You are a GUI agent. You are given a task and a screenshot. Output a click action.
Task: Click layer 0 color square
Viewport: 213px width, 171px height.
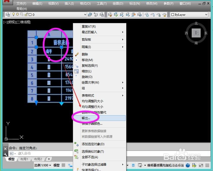click(30, 15)
